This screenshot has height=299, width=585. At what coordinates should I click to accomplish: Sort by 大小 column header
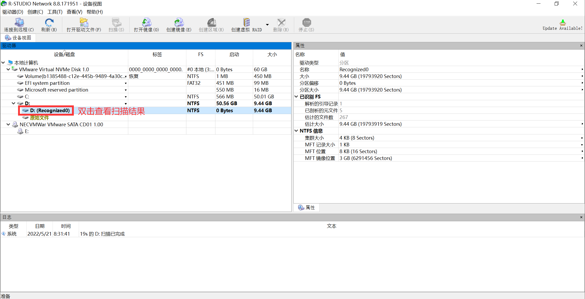point(272,55)
